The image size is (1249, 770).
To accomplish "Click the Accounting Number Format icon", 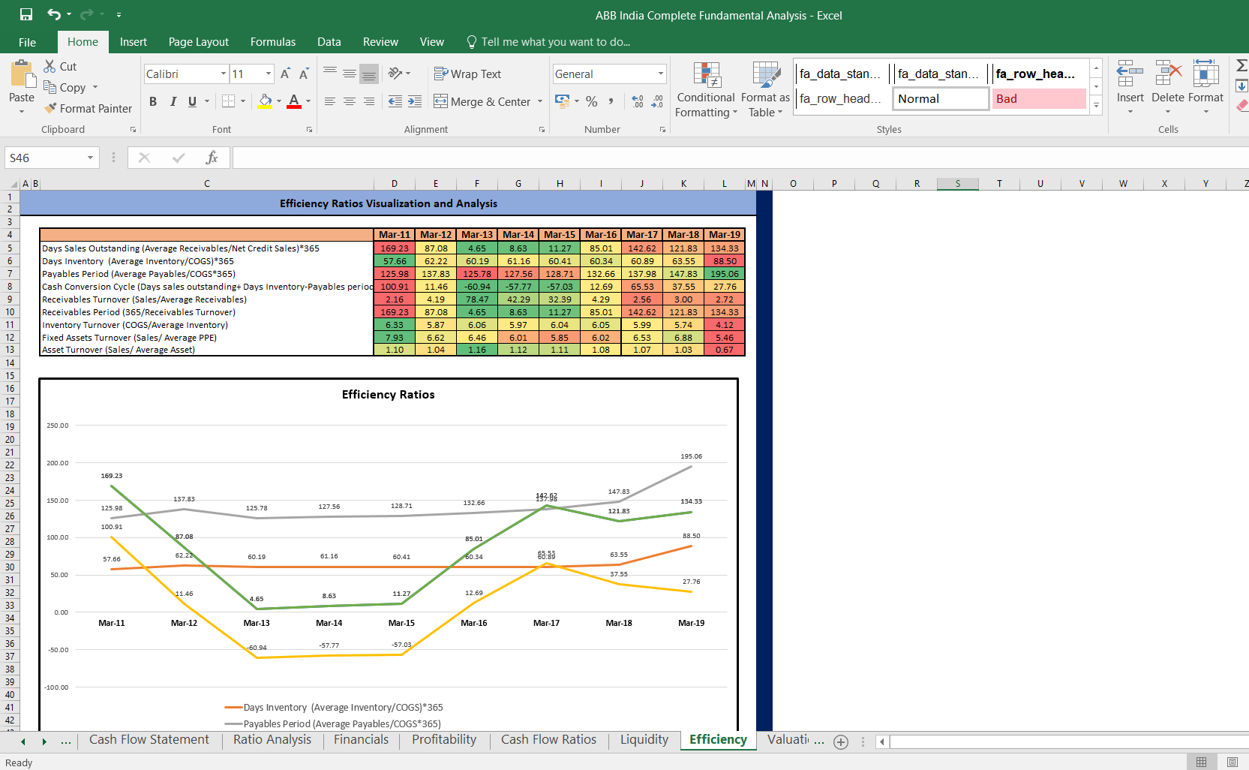I will click(x=562, y=101).
